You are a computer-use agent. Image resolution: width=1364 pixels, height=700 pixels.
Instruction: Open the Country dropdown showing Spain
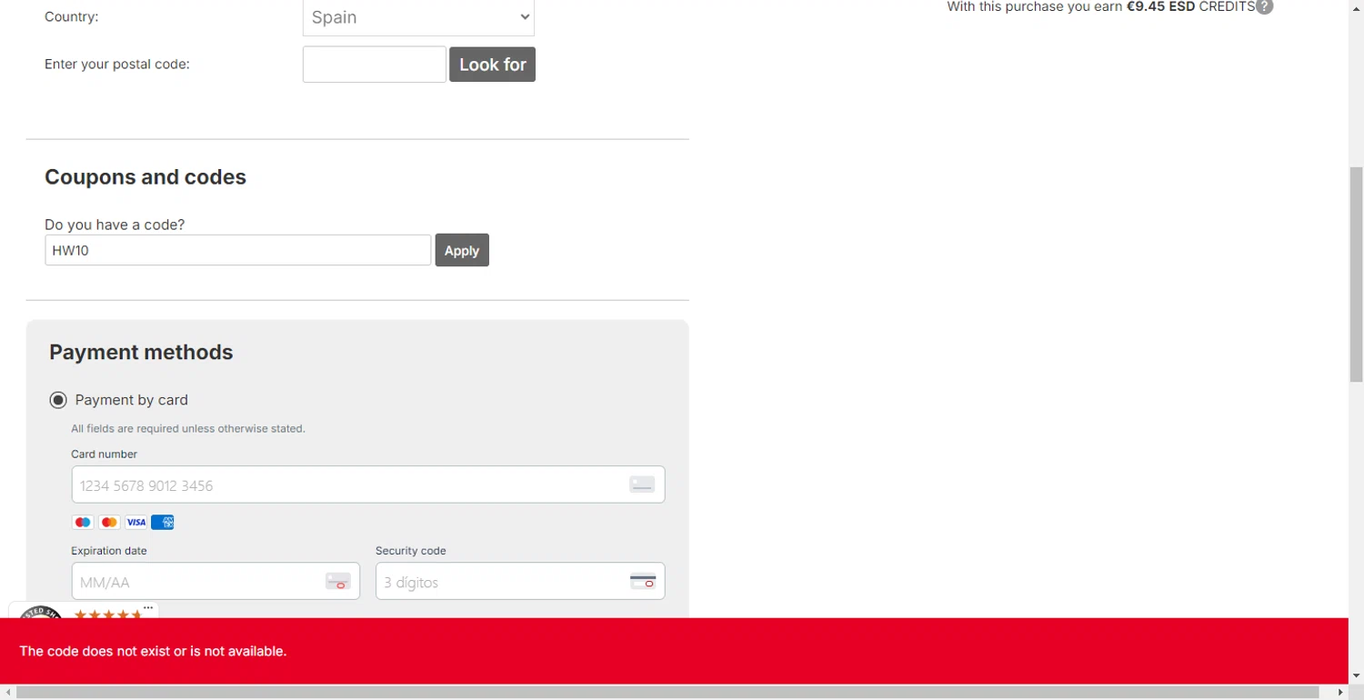(418, 17)
